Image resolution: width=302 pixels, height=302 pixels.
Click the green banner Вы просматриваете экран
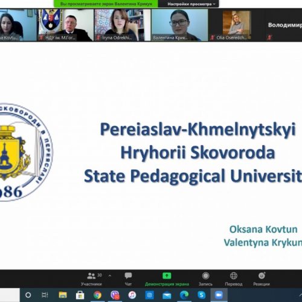[x=106, y=4]
